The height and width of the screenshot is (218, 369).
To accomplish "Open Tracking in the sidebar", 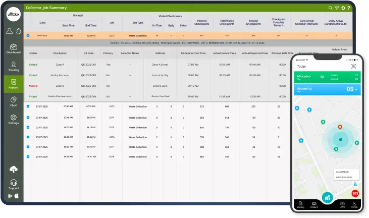I will click(14, 66).
